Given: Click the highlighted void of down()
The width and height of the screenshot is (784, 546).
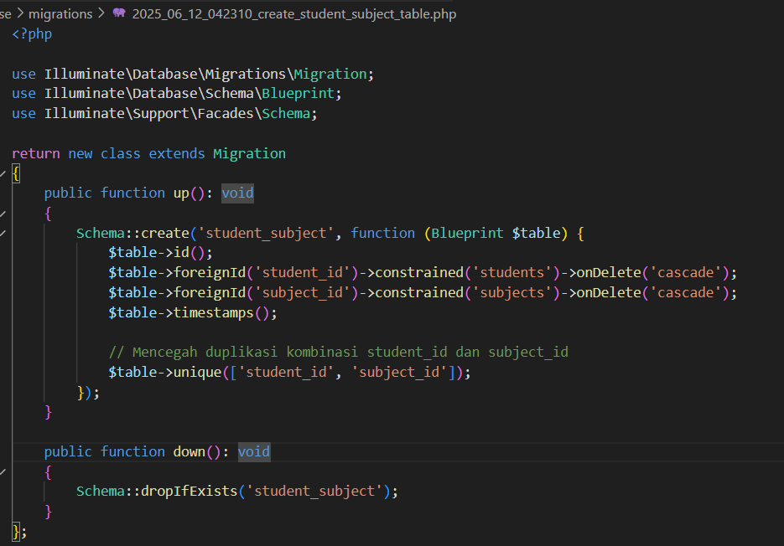Looking at the screenshot, I should 253,452.
